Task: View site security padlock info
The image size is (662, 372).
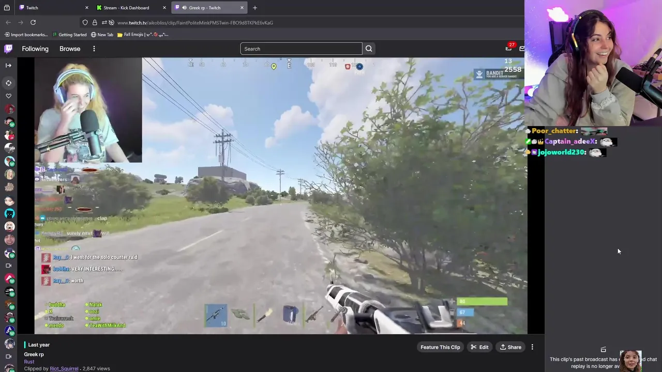Action: click(x=95, y=23)
